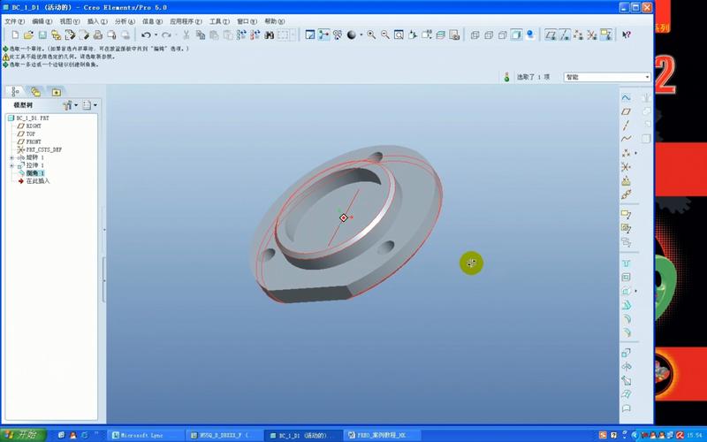
Task: Click the context help cursor icon
Action: [x=627, y=34]
